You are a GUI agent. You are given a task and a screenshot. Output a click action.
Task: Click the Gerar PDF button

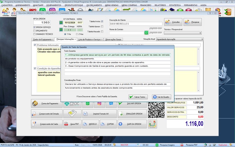72,124
